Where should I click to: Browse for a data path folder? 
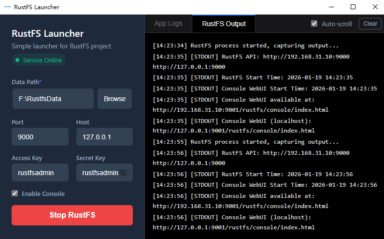pos(115,99)
